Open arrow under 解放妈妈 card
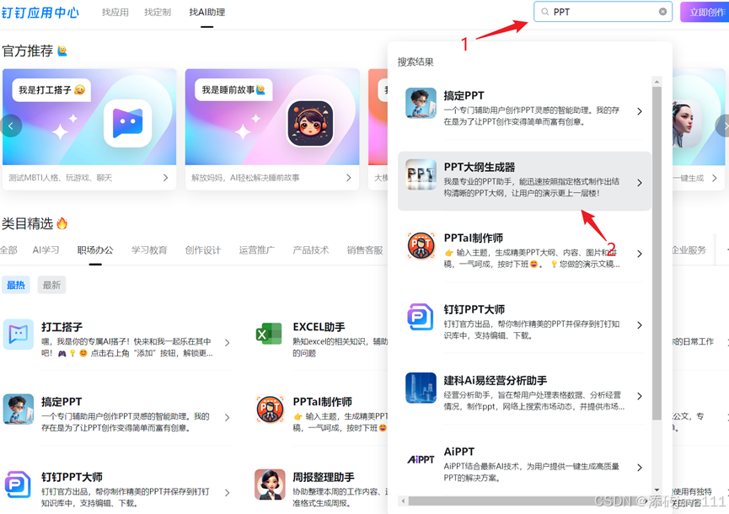This screenshot has width=729, height=514. tap(349, 178)
